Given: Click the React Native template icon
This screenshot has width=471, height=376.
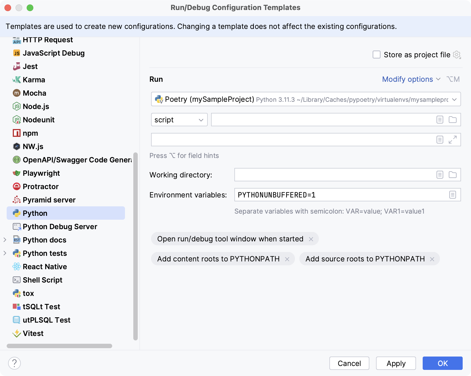Looking at the screenshot, I should [17, 266].
